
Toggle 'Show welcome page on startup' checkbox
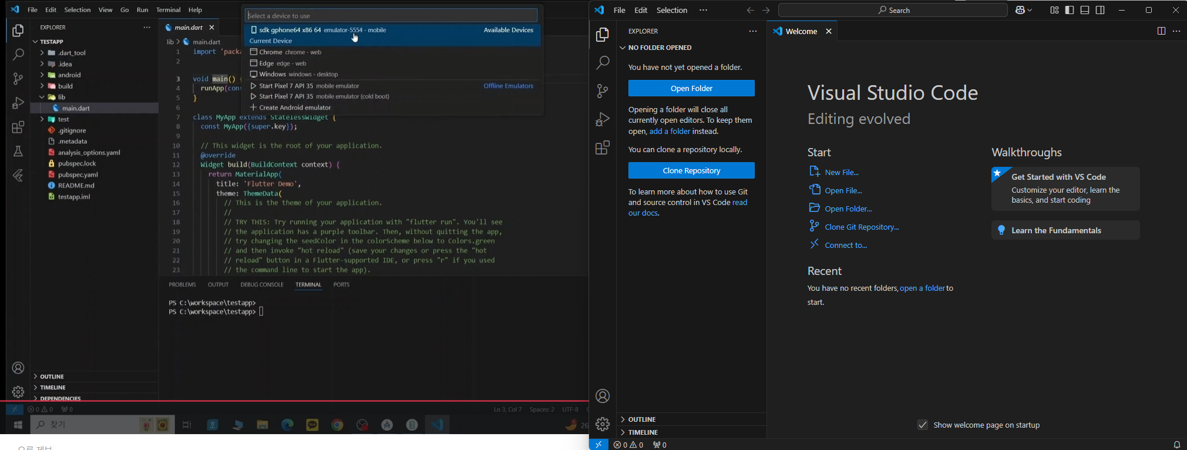point(923,425)
